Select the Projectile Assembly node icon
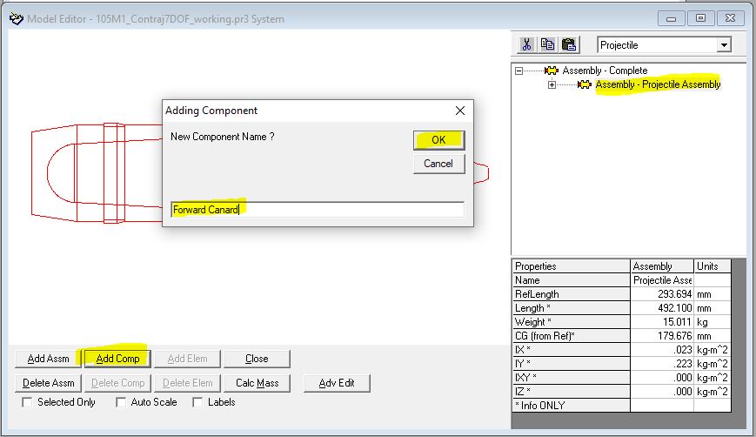The height and width of the screenshot is (437, 756). (x=584, y=84)
